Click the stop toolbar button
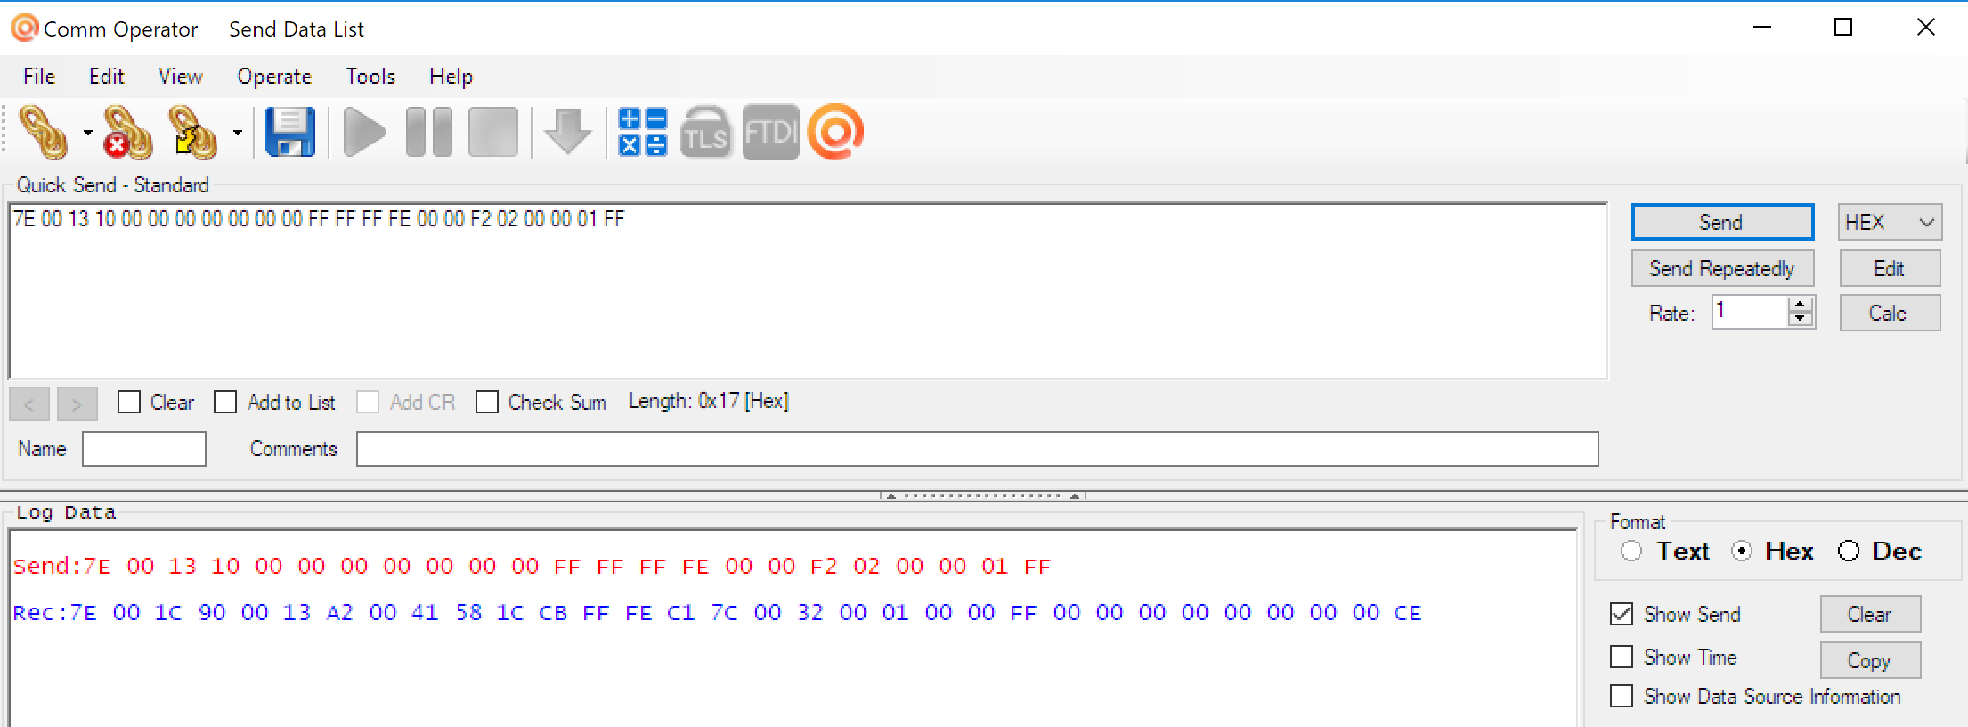The width and height of the screenshot is (1968, 727). coord(493,133)
